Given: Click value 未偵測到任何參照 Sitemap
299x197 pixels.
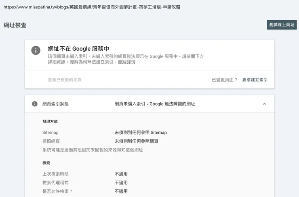Looking at the screenshot, I should tap(141, 133).
